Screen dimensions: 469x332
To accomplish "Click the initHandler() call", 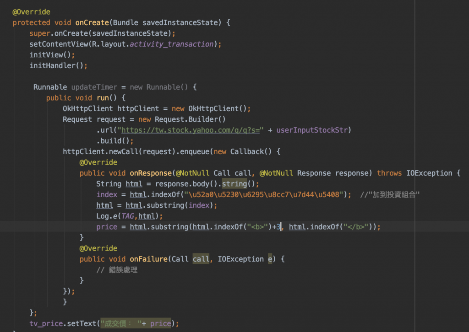I will coord(56,66).
